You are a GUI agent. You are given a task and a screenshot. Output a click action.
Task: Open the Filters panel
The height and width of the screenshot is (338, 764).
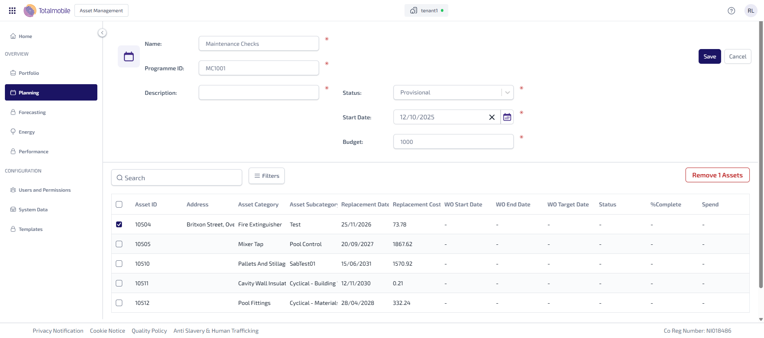(x=267, y=176)
